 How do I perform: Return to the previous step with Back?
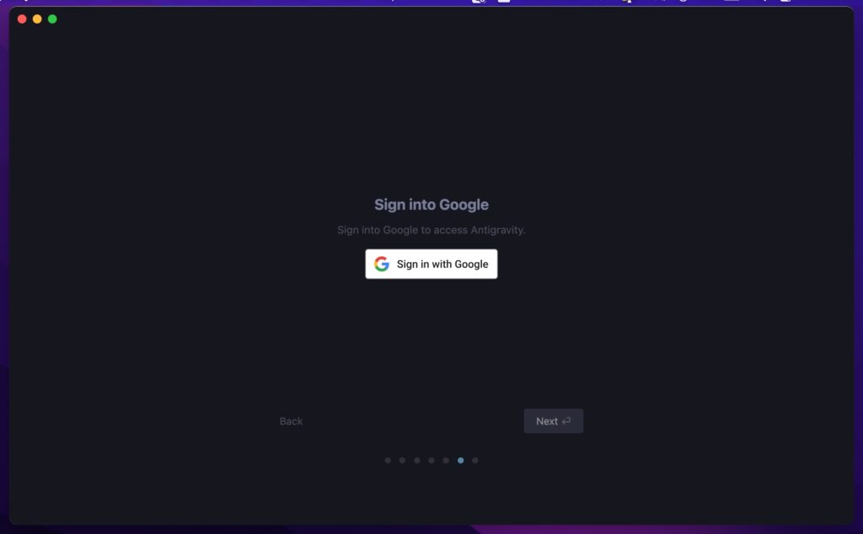pos(291,421)
